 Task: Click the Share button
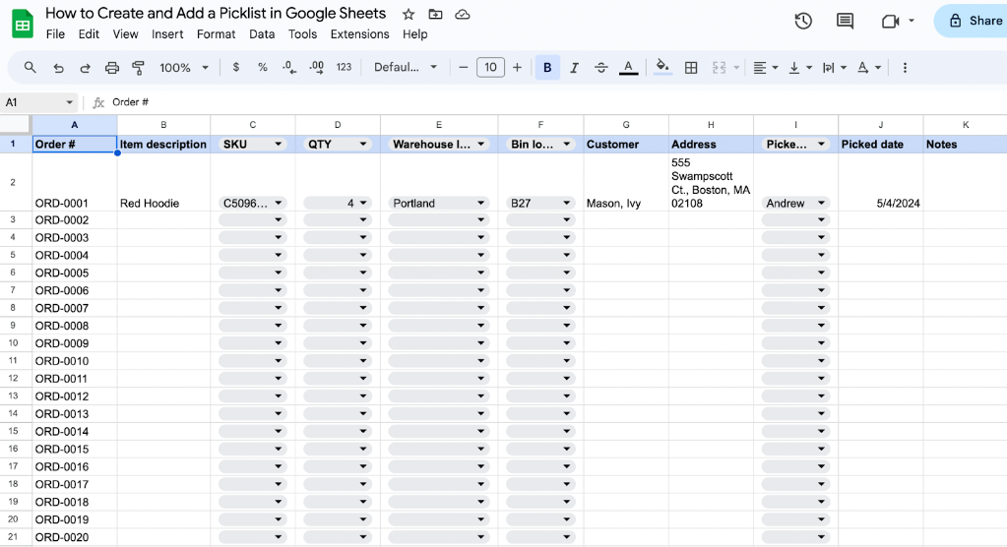(x=971, y=21)
